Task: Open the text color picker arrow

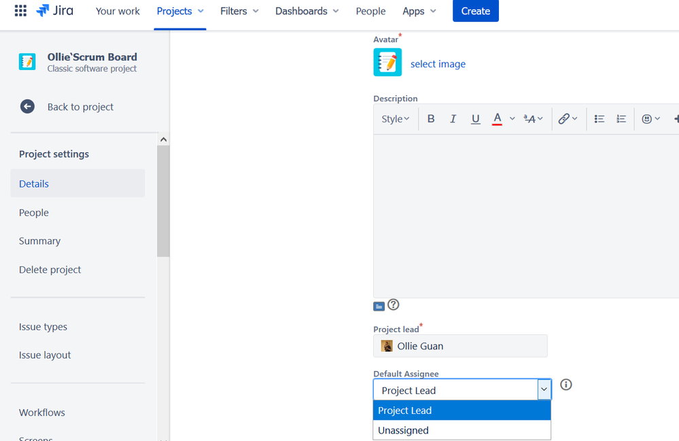Action: click(x=512, y=119)
